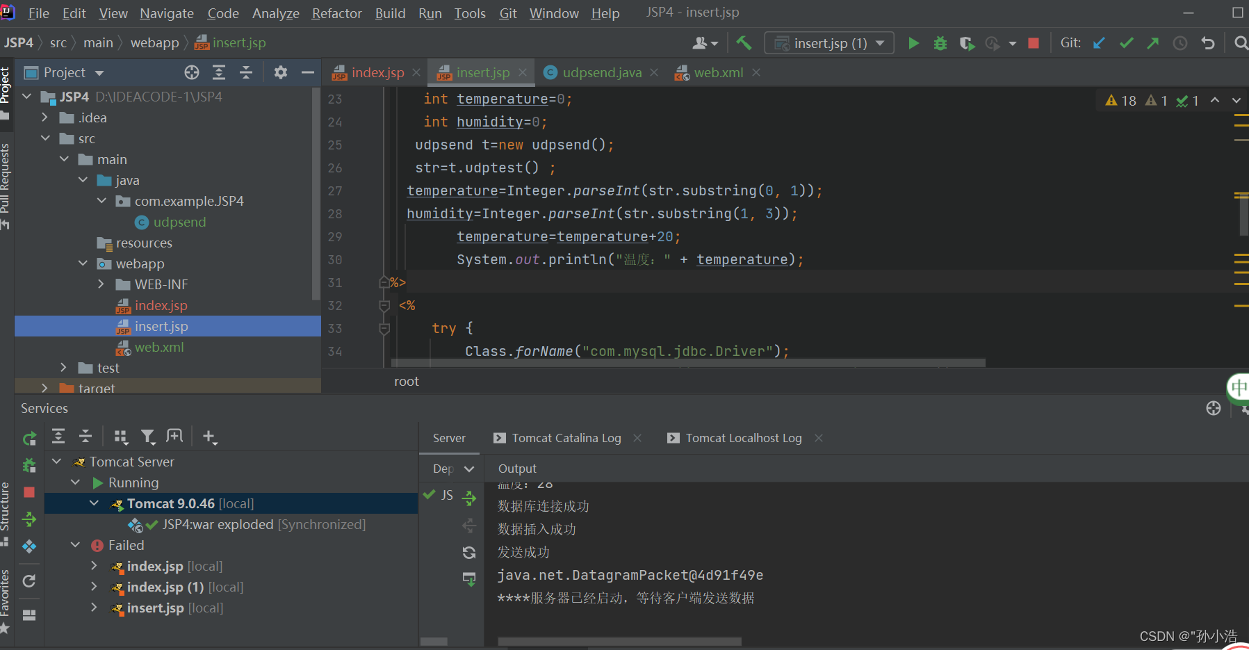The height and width of the screenshot is (650, 1249).
Task: Expand all nodes in Services toolbar
Action: click(x=58, y=437)
